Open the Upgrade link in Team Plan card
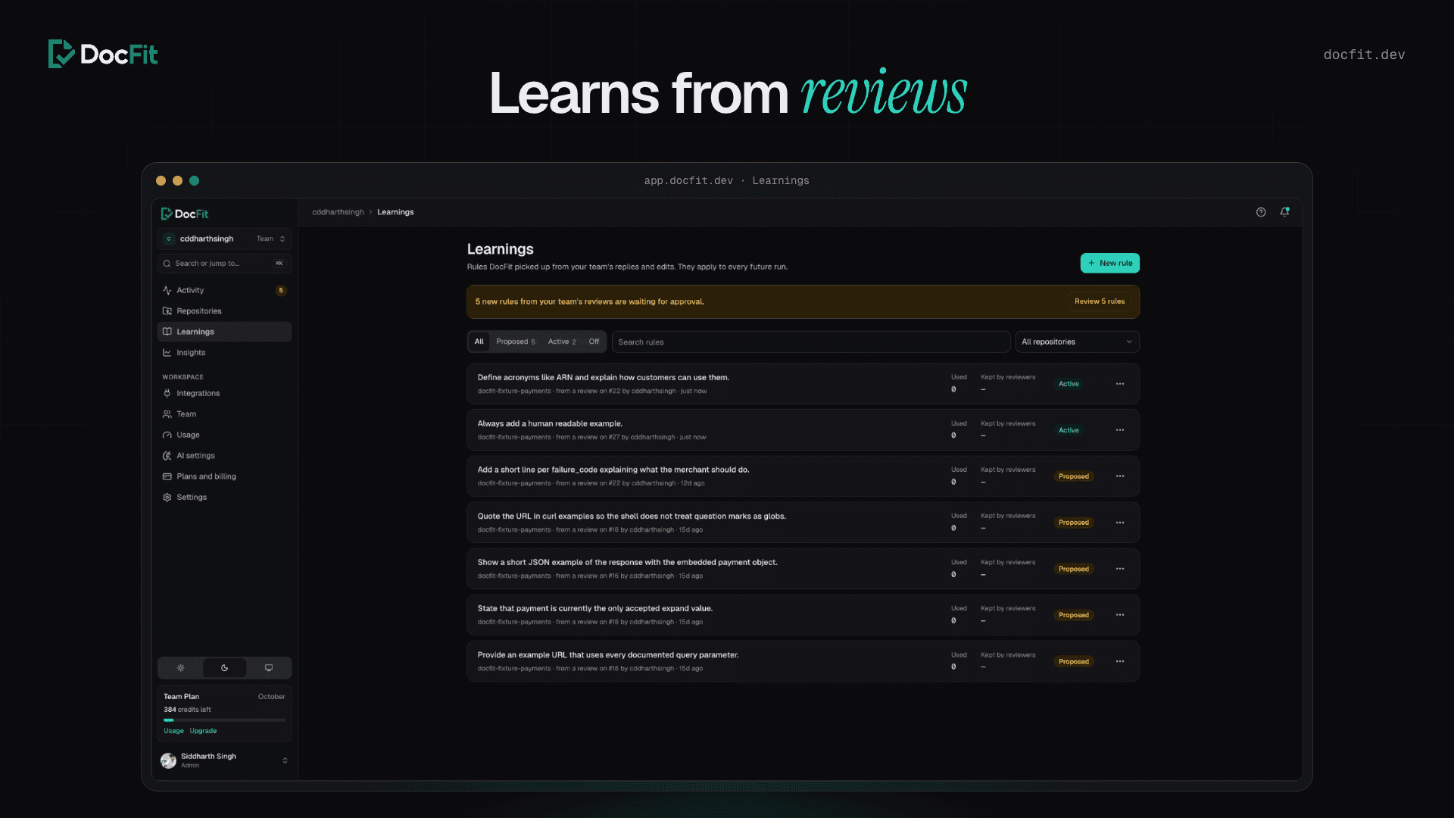The width and height of the screenshot is (1454, 818). click(203, 731)
